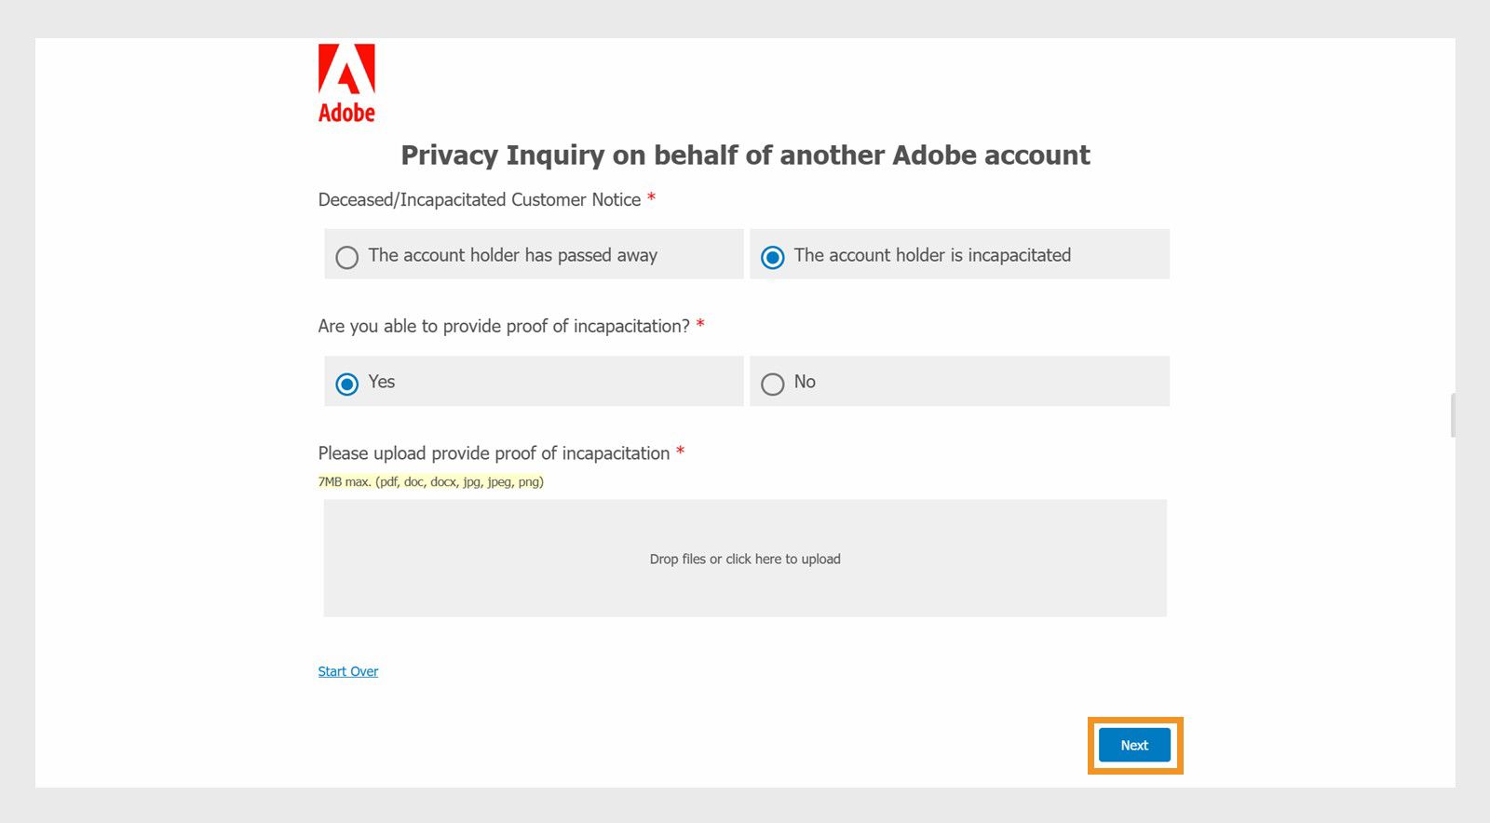Click the 'Yes' option label text
The image size is (1490, 823).
click(382, 382)
